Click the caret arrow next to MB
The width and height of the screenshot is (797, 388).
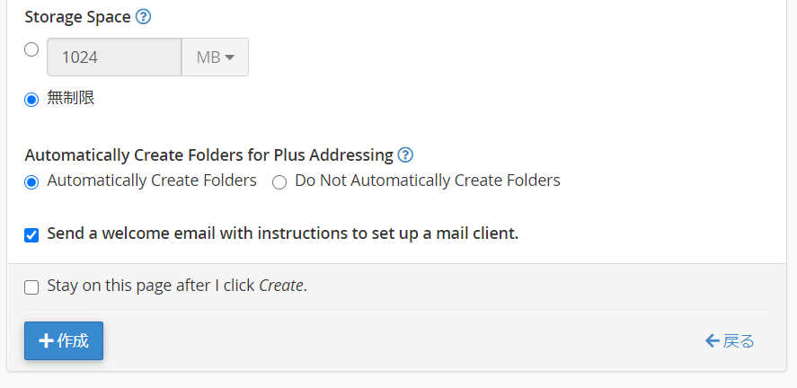229,57
